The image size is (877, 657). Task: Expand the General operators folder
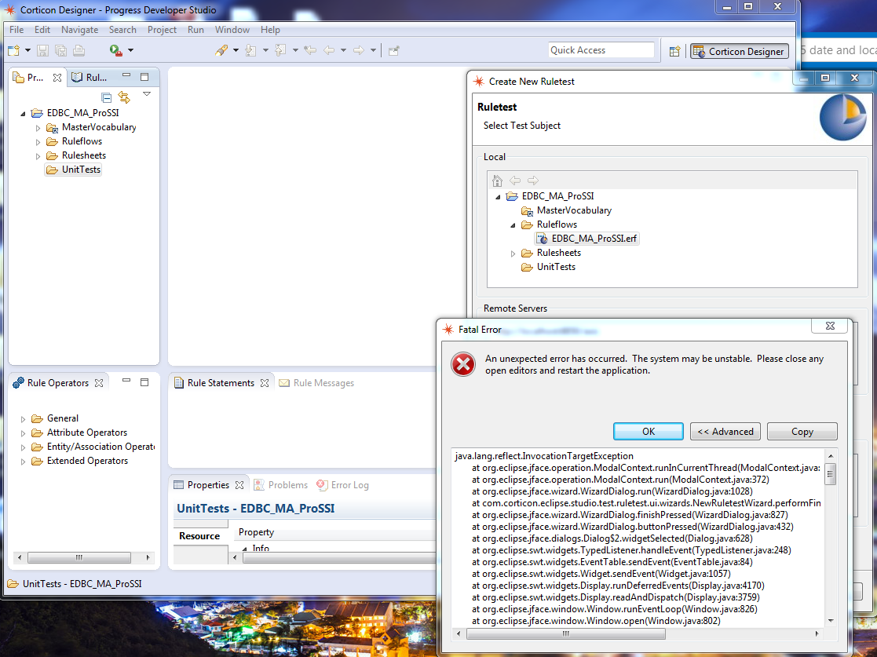click(23, 419)
